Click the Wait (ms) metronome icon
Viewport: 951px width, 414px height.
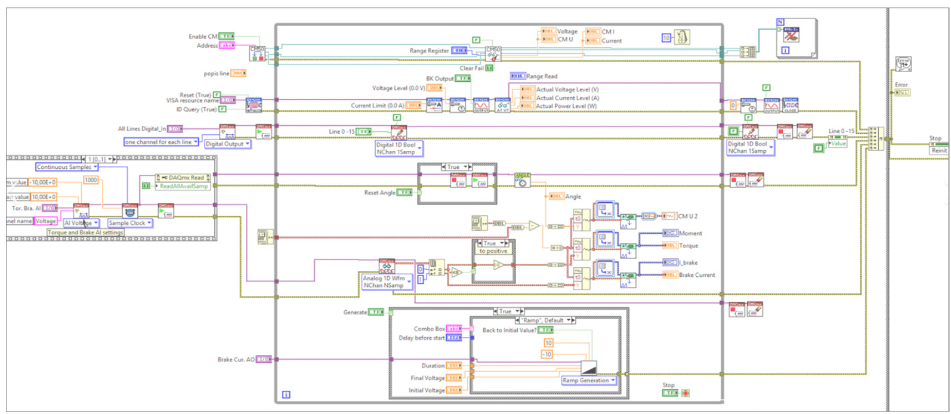[681, 38]
